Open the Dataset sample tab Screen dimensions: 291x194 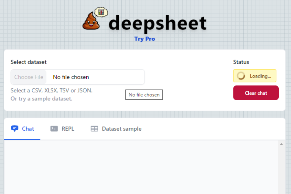pyautogui.click(x=116, y=128)
